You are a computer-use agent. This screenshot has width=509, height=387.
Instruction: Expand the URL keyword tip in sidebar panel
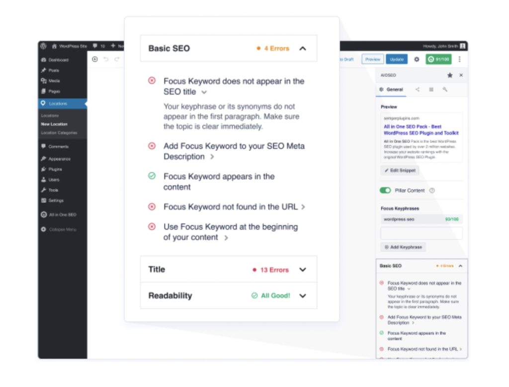click(x=461, y=349)
